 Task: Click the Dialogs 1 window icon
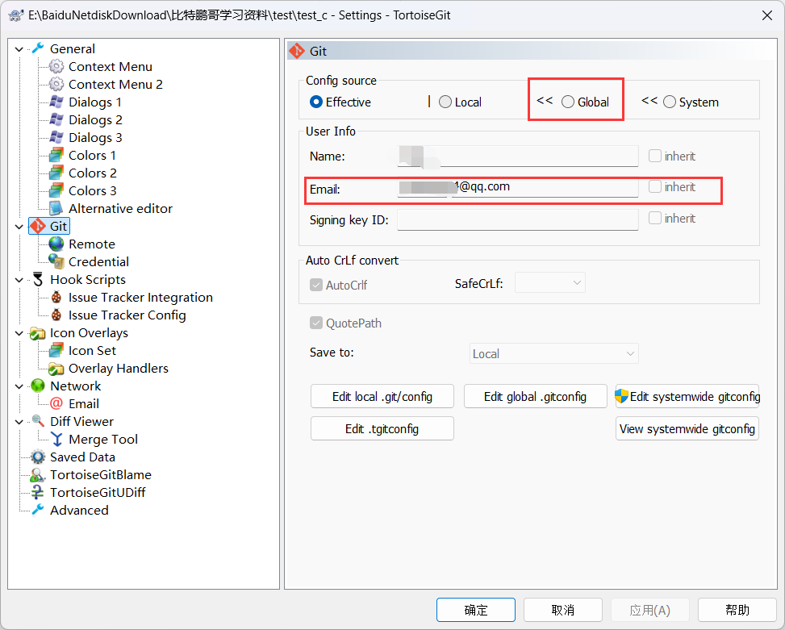click(56, 102)
